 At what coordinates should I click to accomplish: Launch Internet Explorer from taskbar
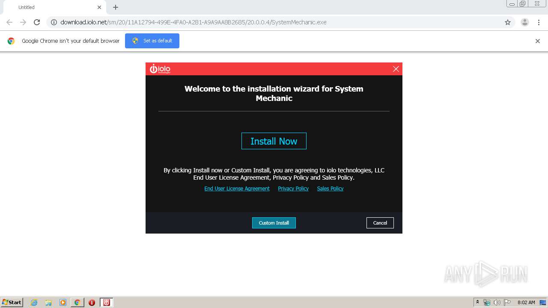[34, 302]
